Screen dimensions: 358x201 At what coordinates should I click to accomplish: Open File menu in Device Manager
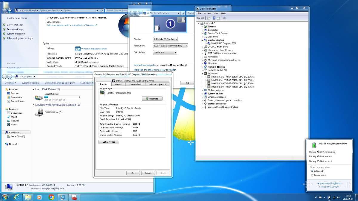point(200,13)
